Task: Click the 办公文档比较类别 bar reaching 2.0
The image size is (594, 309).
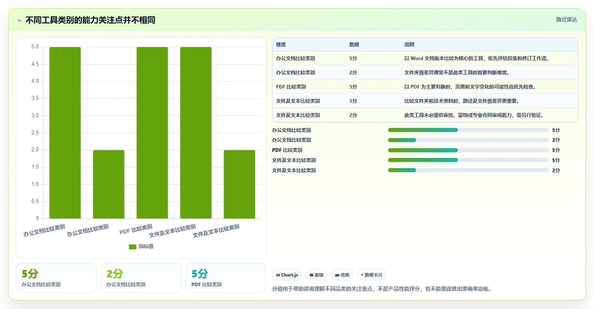Action: [108, 184]
